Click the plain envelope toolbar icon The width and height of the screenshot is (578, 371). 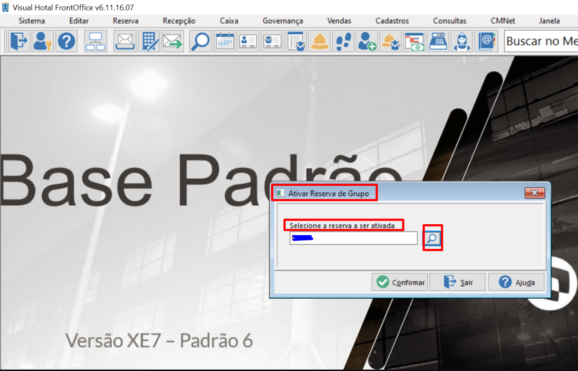pyautogui.click(x=125, y=41)
